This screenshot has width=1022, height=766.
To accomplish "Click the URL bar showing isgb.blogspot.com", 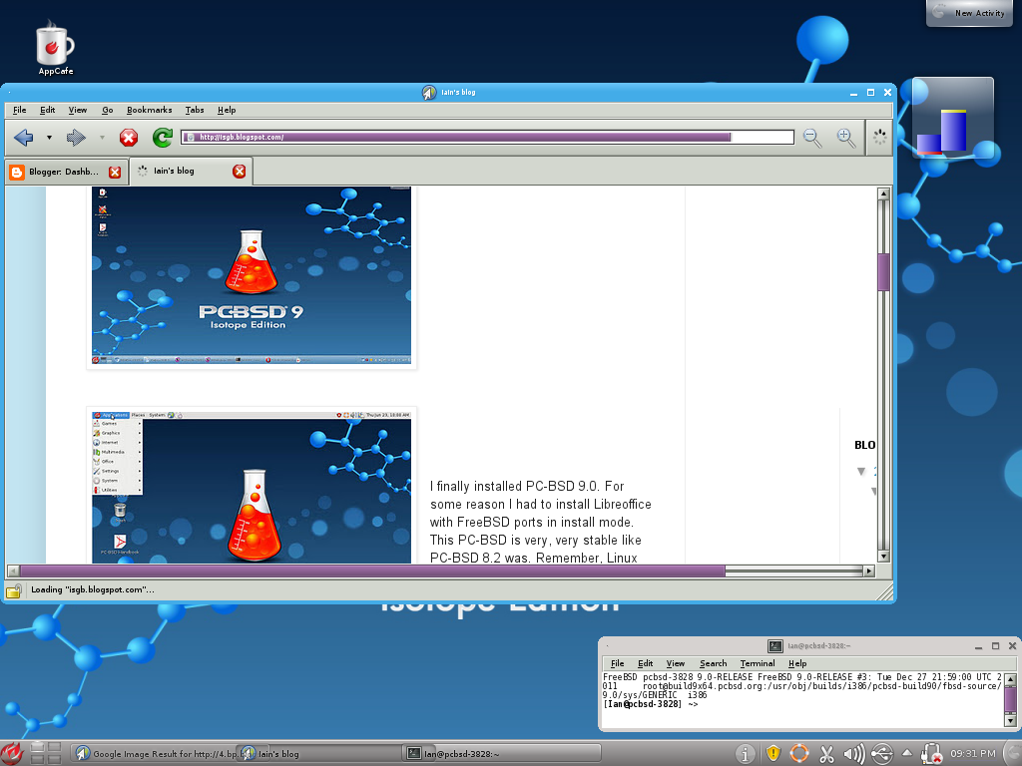I will coord(487,137).
